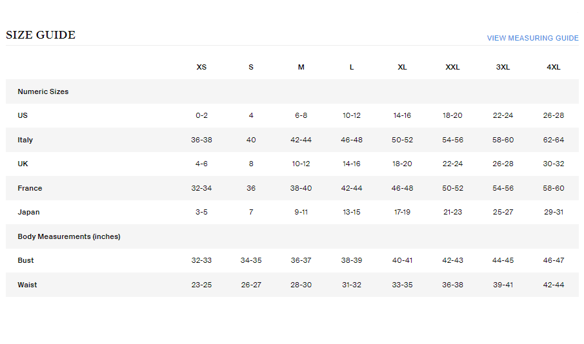Click UK size 30-32 cell
The width and height of the screenshot is (584, 344).
click(553, 164)
